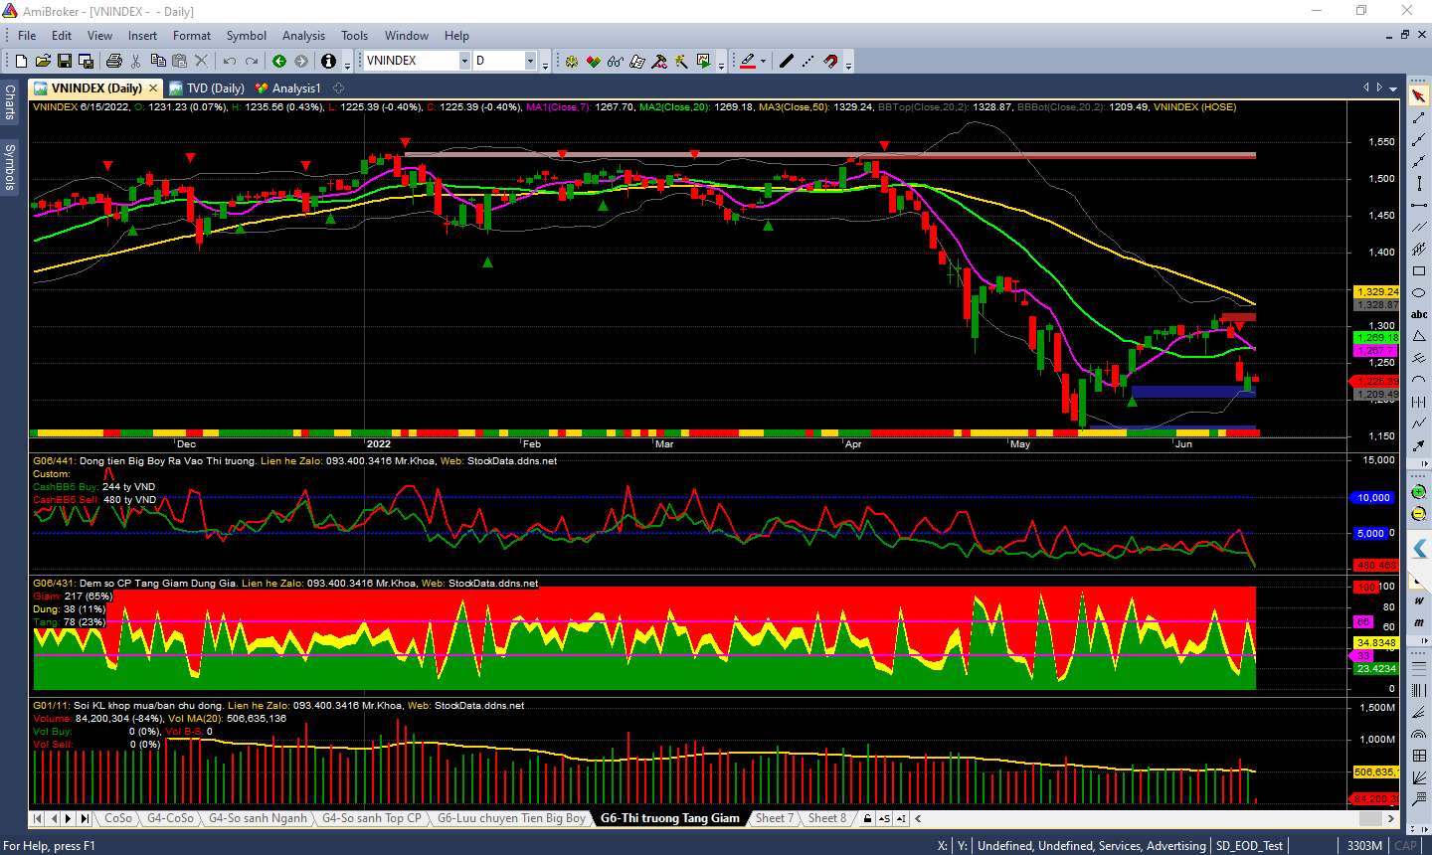Select the zigzag line tool
The width and height of the screenshot is (1432, 855).
[x=1419, y=425]
